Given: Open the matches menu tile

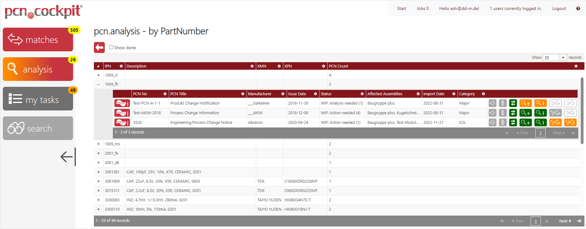Looking at the screenshot, I should (x=38, y=40).
